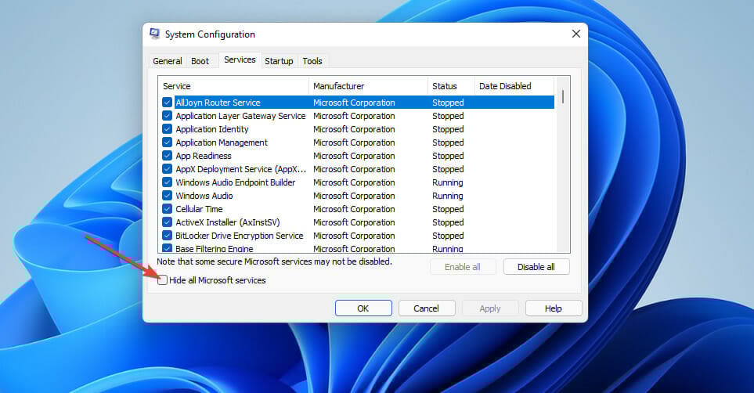
Task: Select the Application Identity service name
Action: (x=212, y=129)
